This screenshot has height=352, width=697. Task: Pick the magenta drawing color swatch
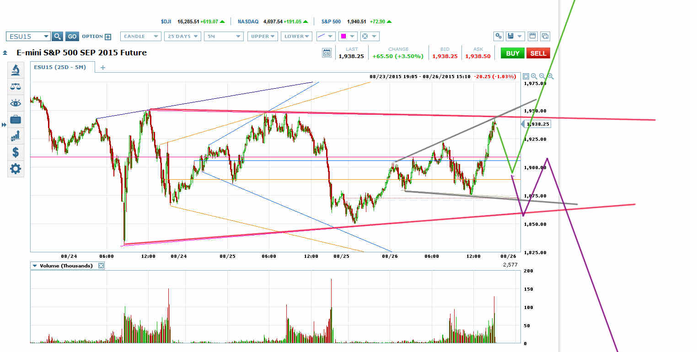click(343, 36)
